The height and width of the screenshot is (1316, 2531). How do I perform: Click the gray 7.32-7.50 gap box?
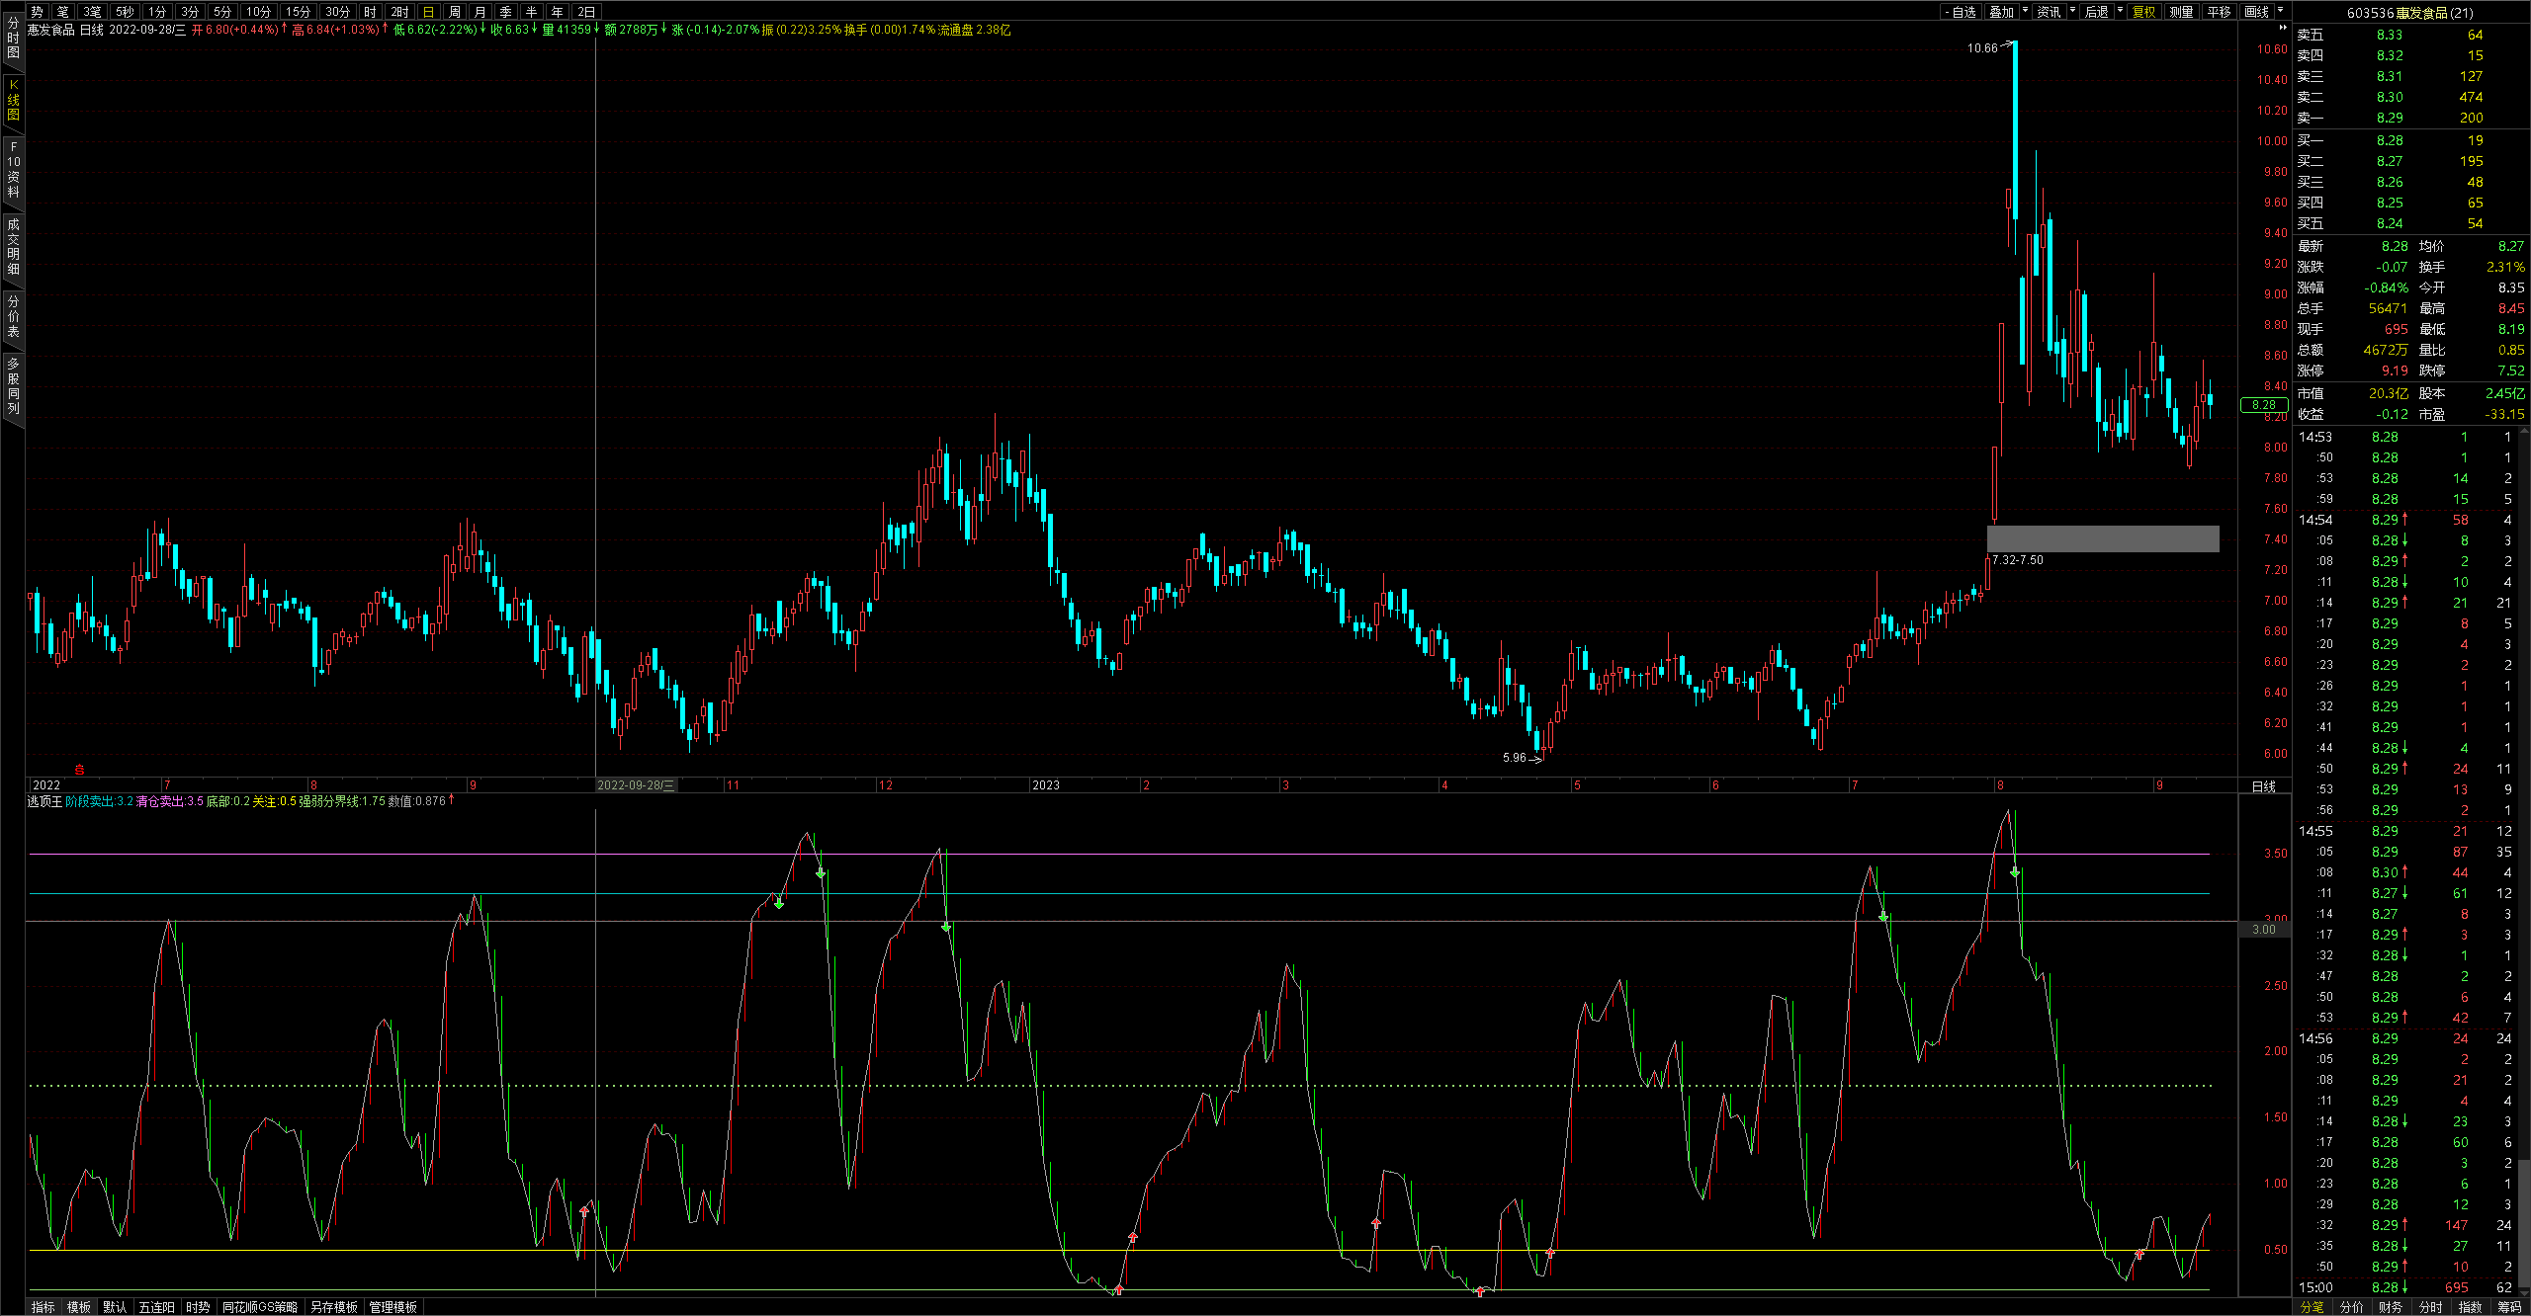click(2103, 538)
